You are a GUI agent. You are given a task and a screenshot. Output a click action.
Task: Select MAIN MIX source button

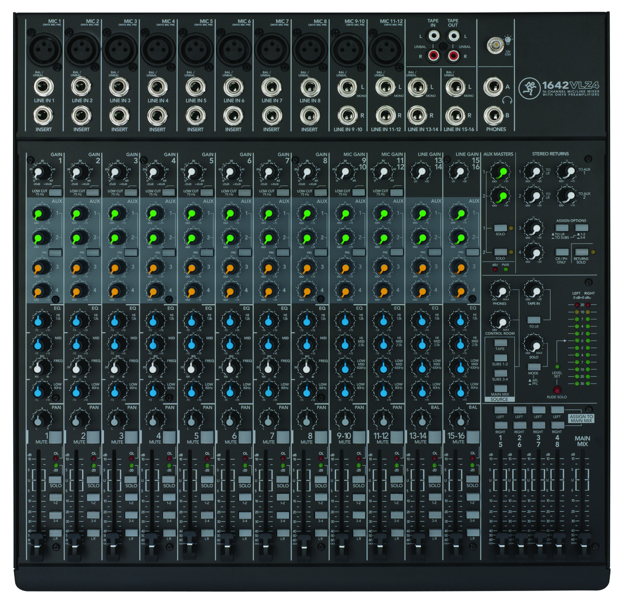click(499, 388)
